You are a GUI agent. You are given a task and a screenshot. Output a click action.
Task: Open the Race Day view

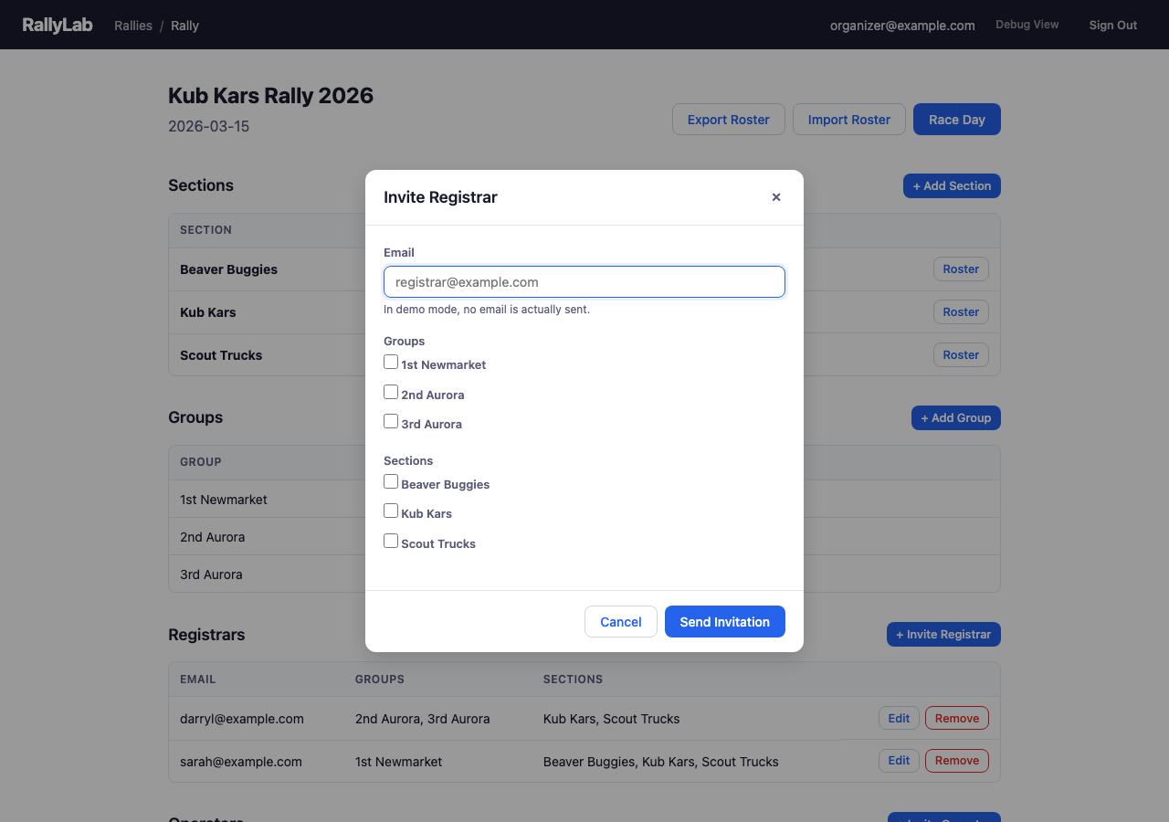pyautogui.click(x=956, y=119)
